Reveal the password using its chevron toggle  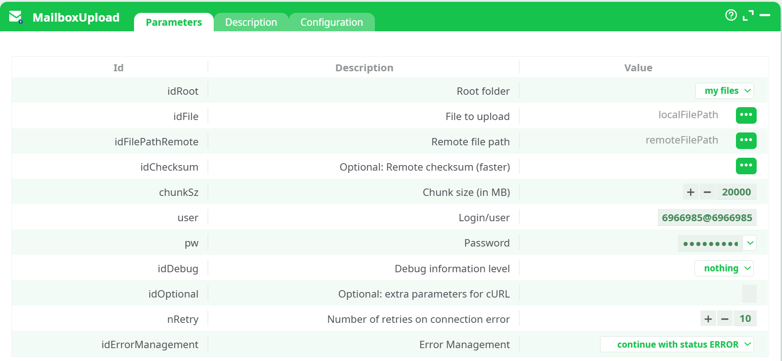pyautogui.click(x=749, y=243)
